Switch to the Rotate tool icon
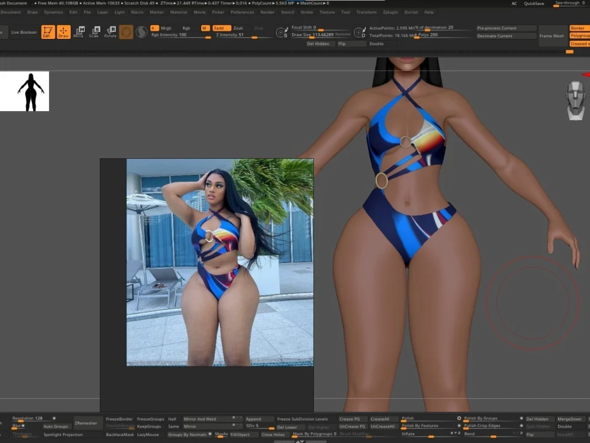 [x=110, y=32]
